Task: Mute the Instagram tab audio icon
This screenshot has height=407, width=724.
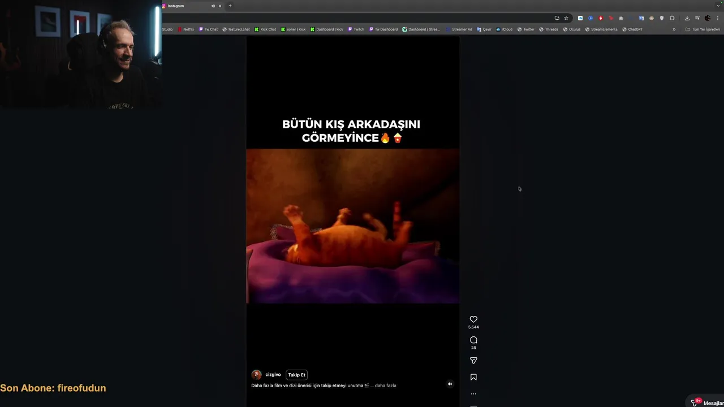Action: (x=213, y=6)
